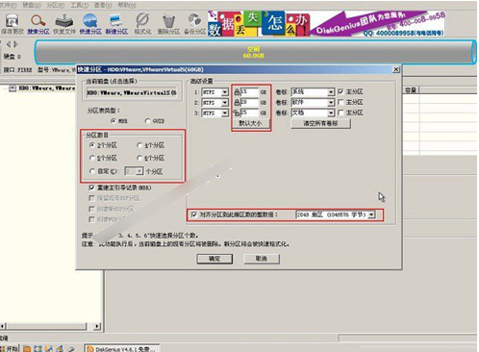Click the DiskGenius advertisement banner
The width and height of the screenshot is (479, 352).
(x=326, y=24)
